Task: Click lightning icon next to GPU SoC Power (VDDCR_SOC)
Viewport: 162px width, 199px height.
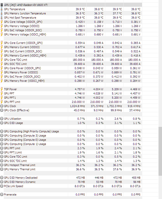Action: tap(2, 76)
